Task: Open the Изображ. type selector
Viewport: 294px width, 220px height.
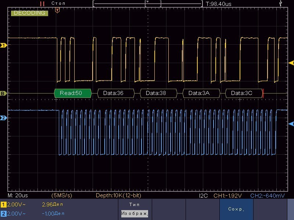Action: coord(135,213)
